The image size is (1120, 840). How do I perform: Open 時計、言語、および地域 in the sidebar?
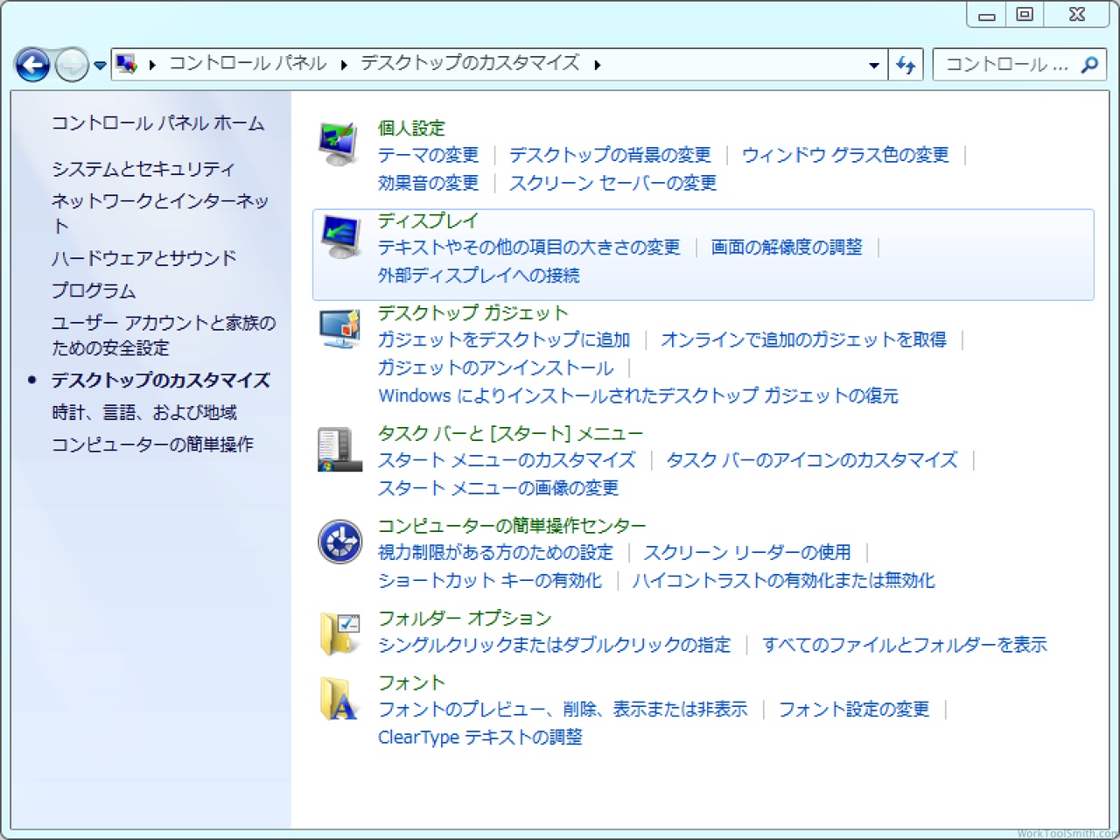tap(144, 412)
